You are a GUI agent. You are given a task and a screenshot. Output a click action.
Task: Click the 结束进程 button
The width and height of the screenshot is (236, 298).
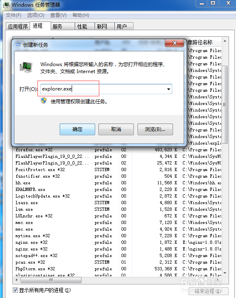pyautogui.click(x=208, y=291)
